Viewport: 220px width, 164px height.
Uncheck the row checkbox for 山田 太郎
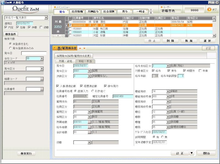[x=70, y=25]
